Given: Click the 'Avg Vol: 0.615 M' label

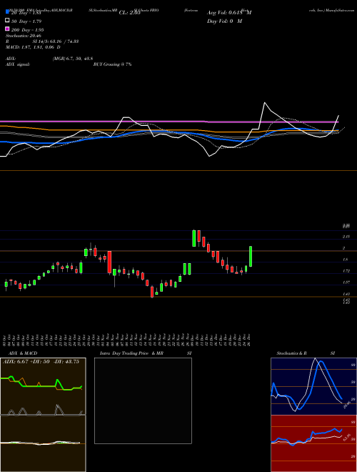Looking at the screenshot, I should coord(229,13).
